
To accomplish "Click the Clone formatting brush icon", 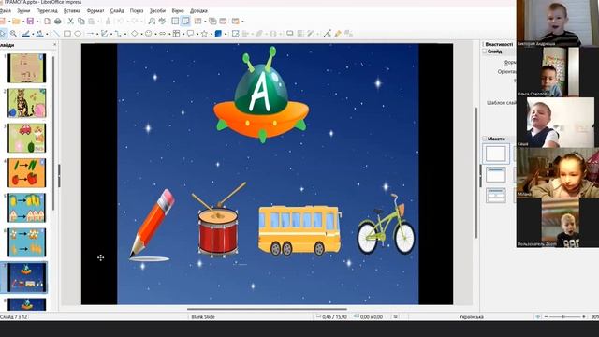I will [109, 22].
